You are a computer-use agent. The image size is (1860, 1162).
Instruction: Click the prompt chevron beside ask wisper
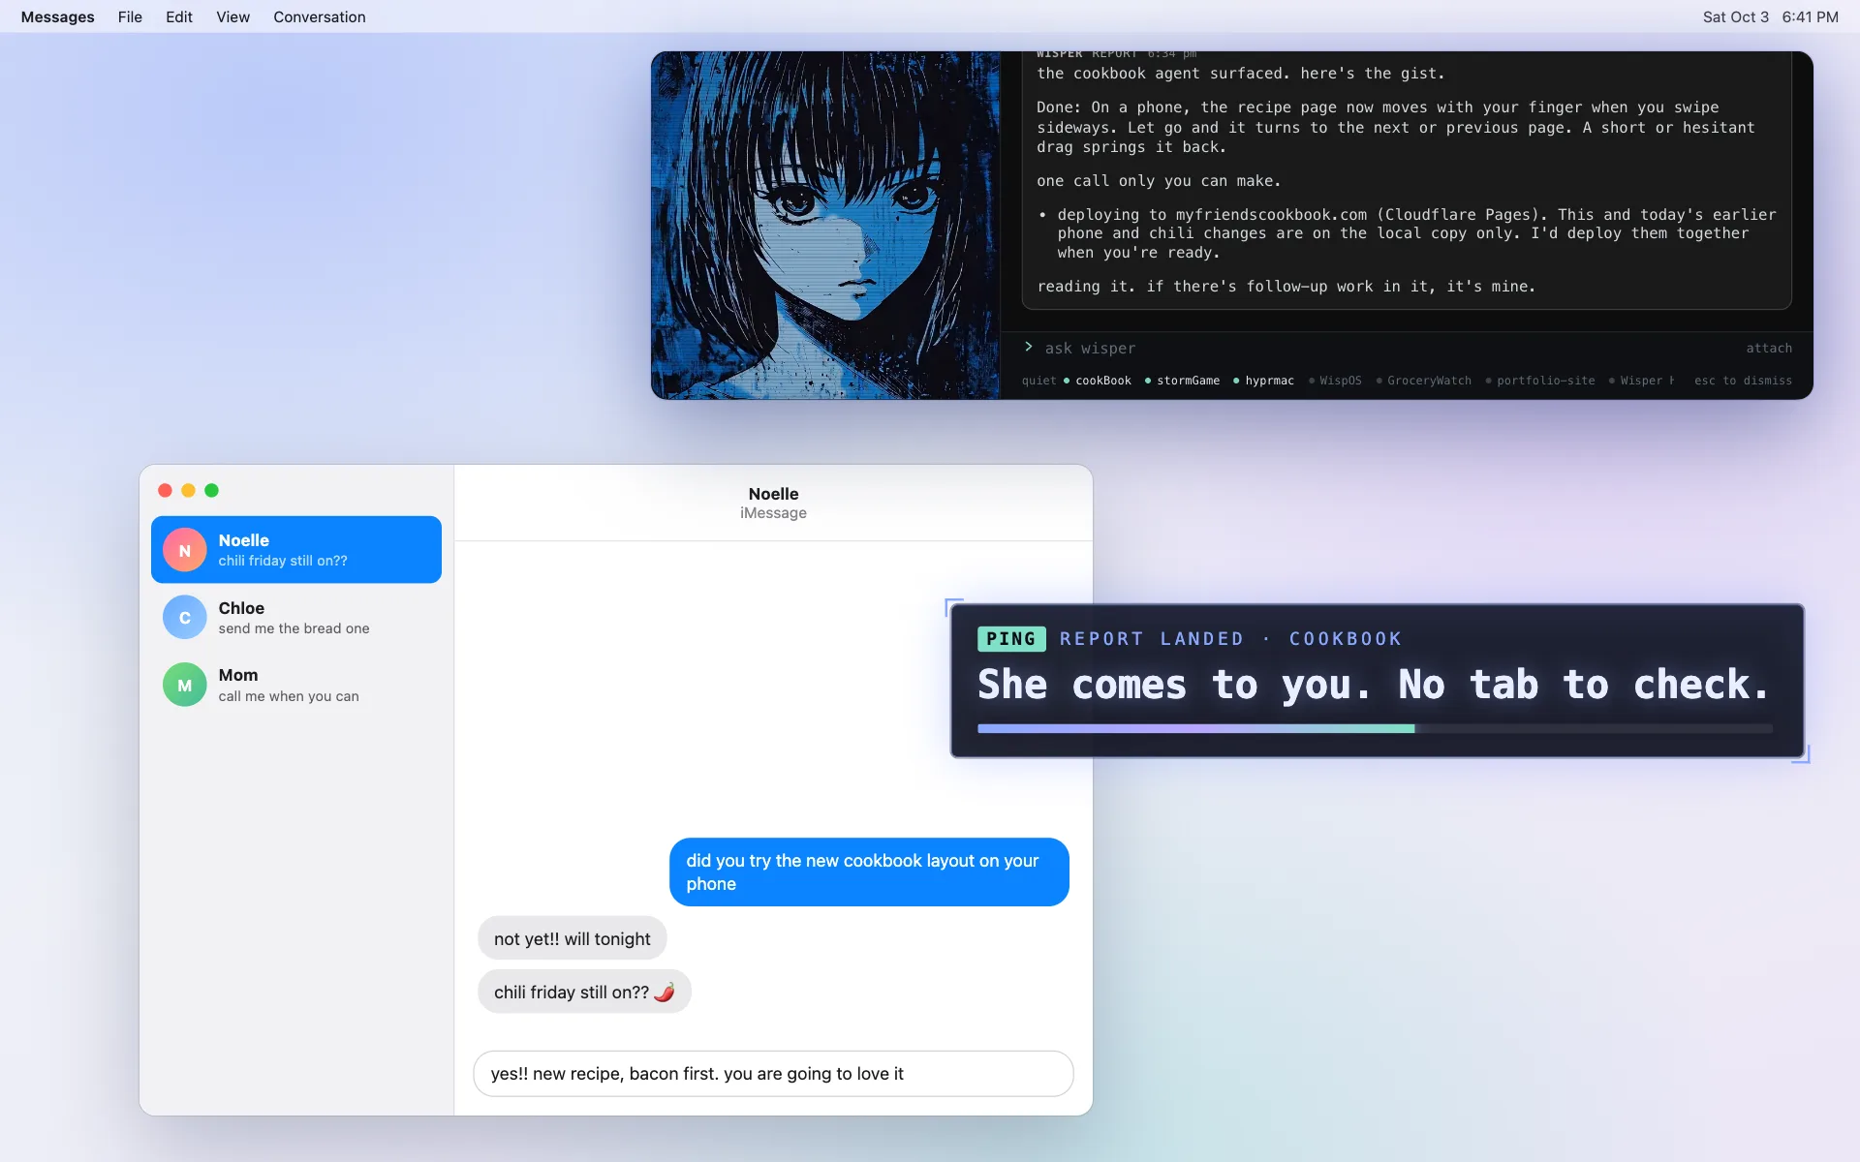[x=1029, y=347]
